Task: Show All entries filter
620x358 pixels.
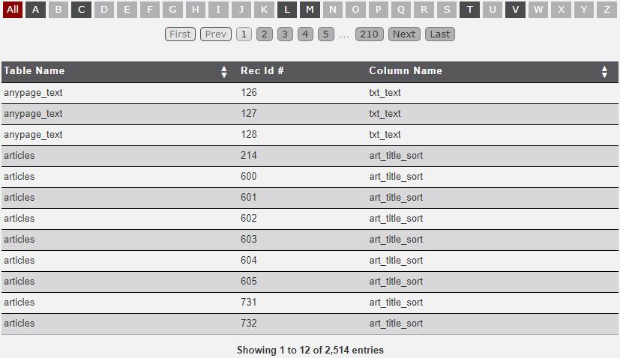Action: click(x=13, y=10)
